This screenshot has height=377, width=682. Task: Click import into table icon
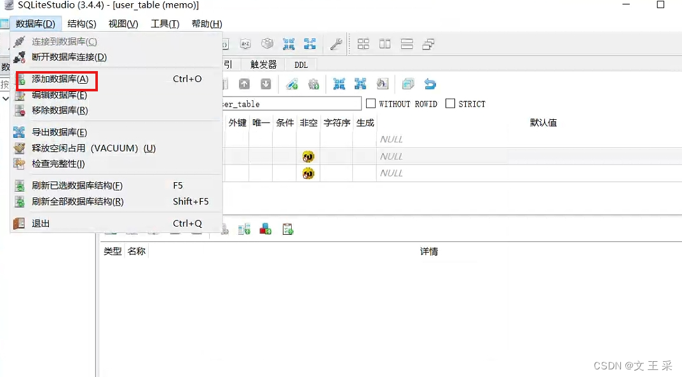coord(339,84)
